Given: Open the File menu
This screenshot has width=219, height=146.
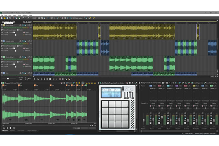Looking at the screenshot, I should [2, 15].
